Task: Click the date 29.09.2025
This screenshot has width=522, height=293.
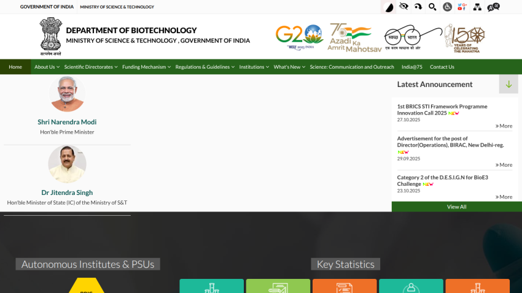Action: coord(408,159)
